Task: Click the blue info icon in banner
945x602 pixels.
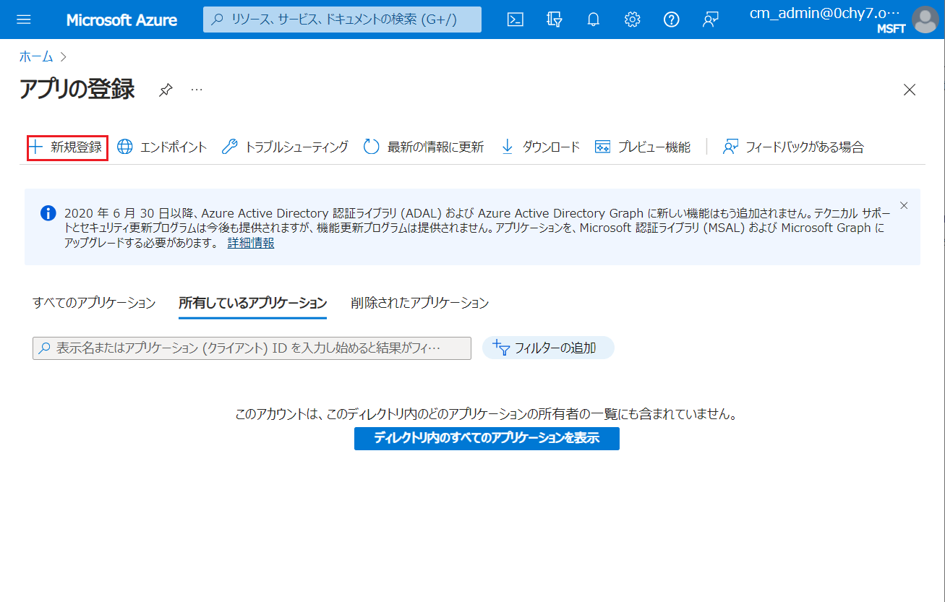Action: tap(48, 213)
